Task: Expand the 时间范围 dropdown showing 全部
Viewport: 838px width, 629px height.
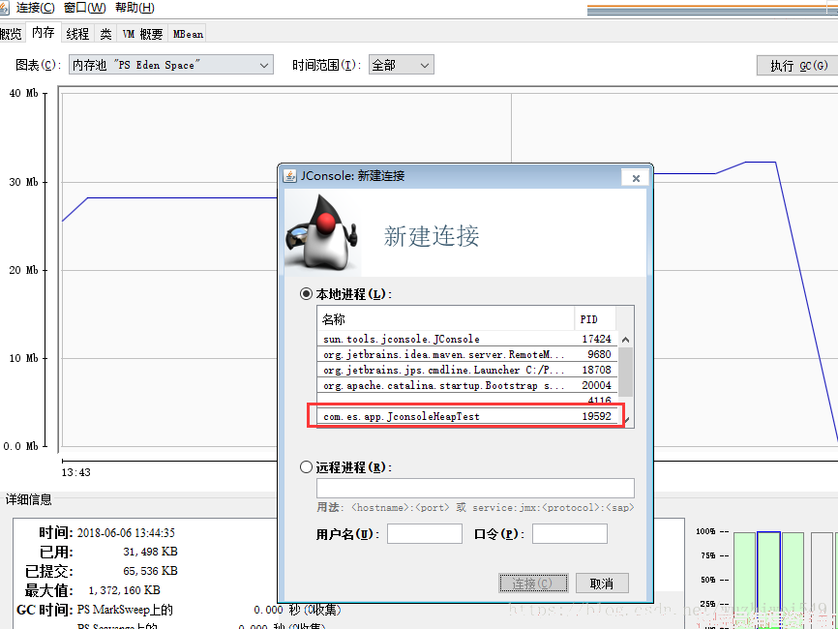Action: tap(401, 65)
